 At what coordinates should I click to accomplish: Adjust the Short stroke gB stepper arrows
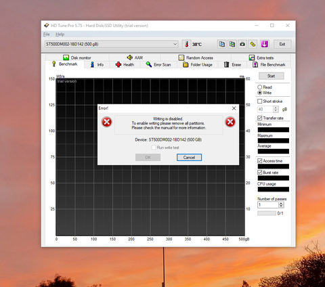[276, 109]
